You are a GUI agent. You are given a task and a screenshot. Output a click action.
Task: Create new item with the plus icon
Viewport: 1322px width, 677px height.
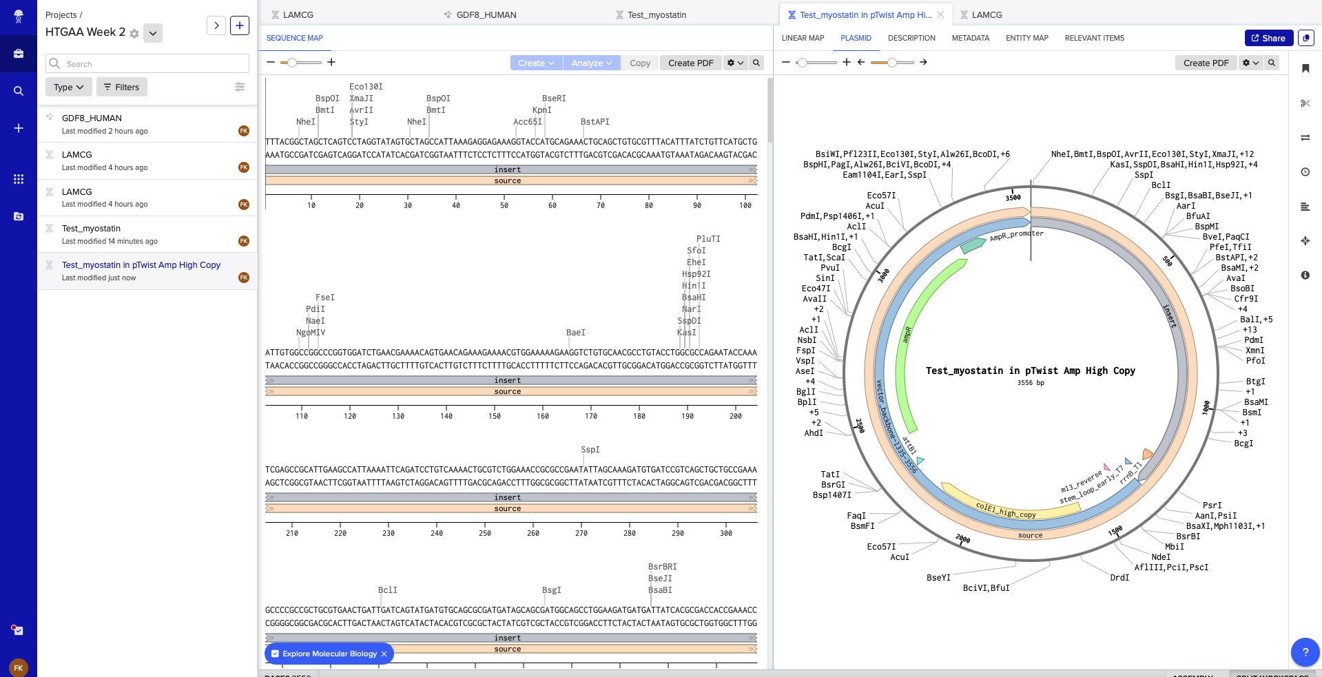click(x=18, y=127)
